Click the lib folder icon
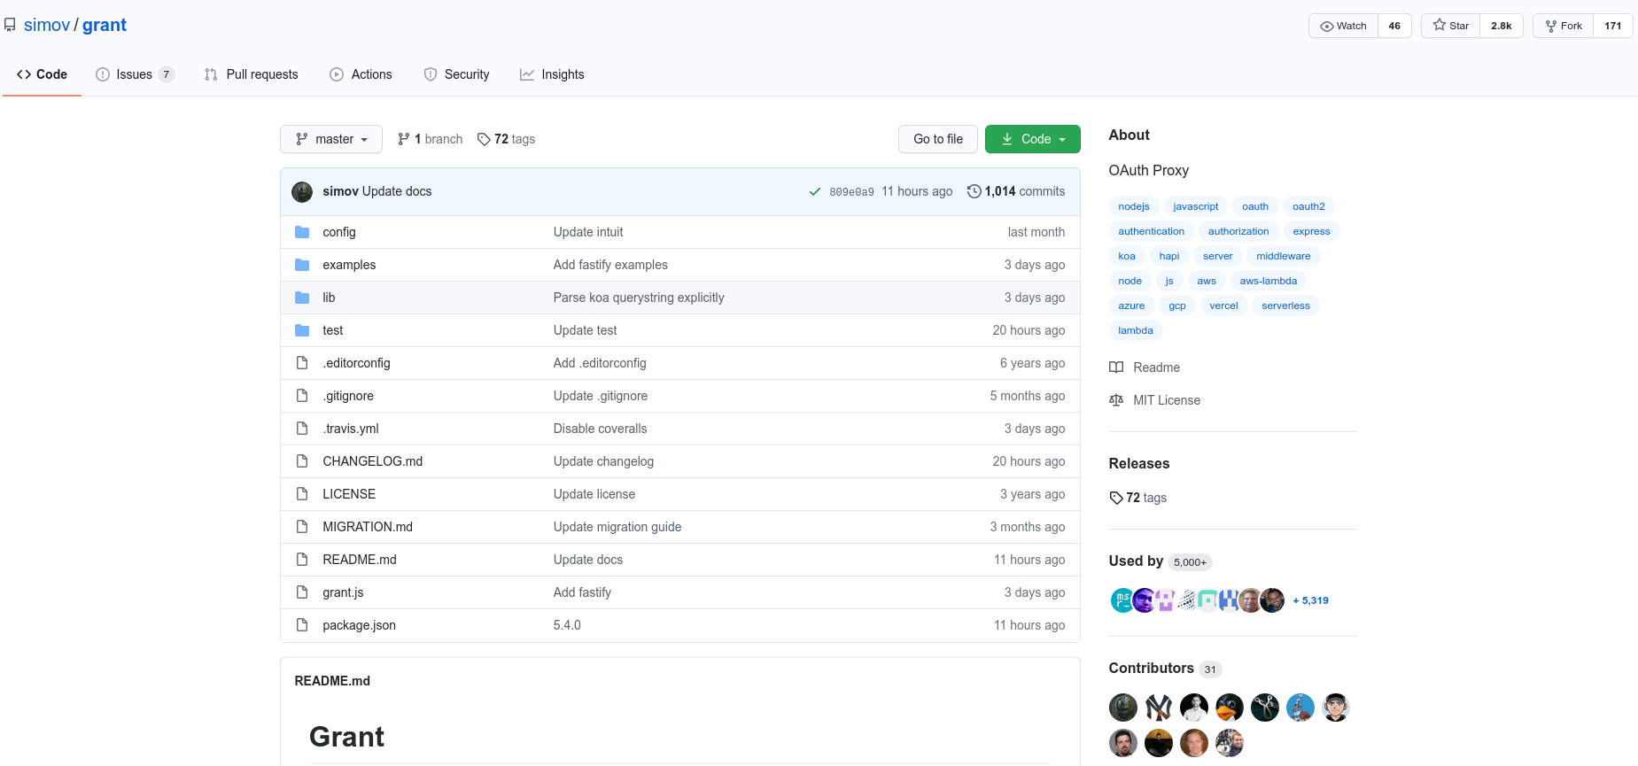This screenshot has width=1638, height=766. pos(302,298)
